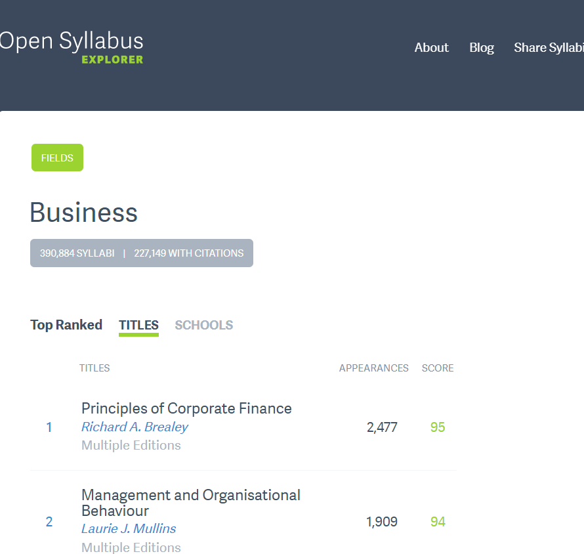Click the SCORE column header
Image resolution: width=584 pixels, height=554 pixels.
[x=438, y=368]
